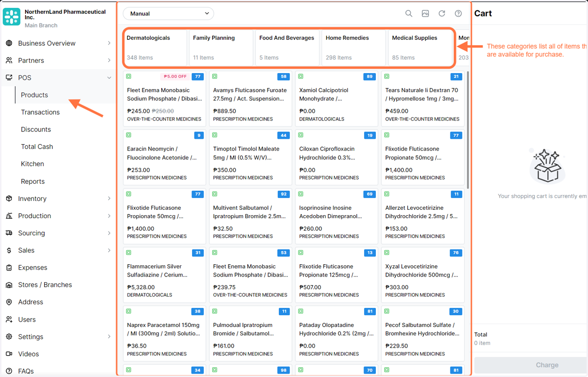588x377 pixels.
Task: Click the Videos camera icon
Action: pos(9,354)
